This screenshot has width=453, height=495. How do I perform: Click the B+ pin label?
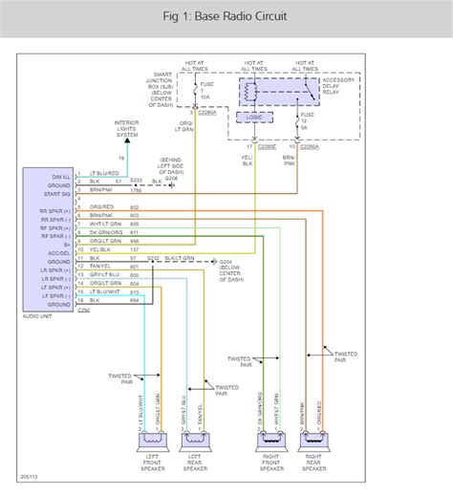pyautogui.click(x=67, y=245)
